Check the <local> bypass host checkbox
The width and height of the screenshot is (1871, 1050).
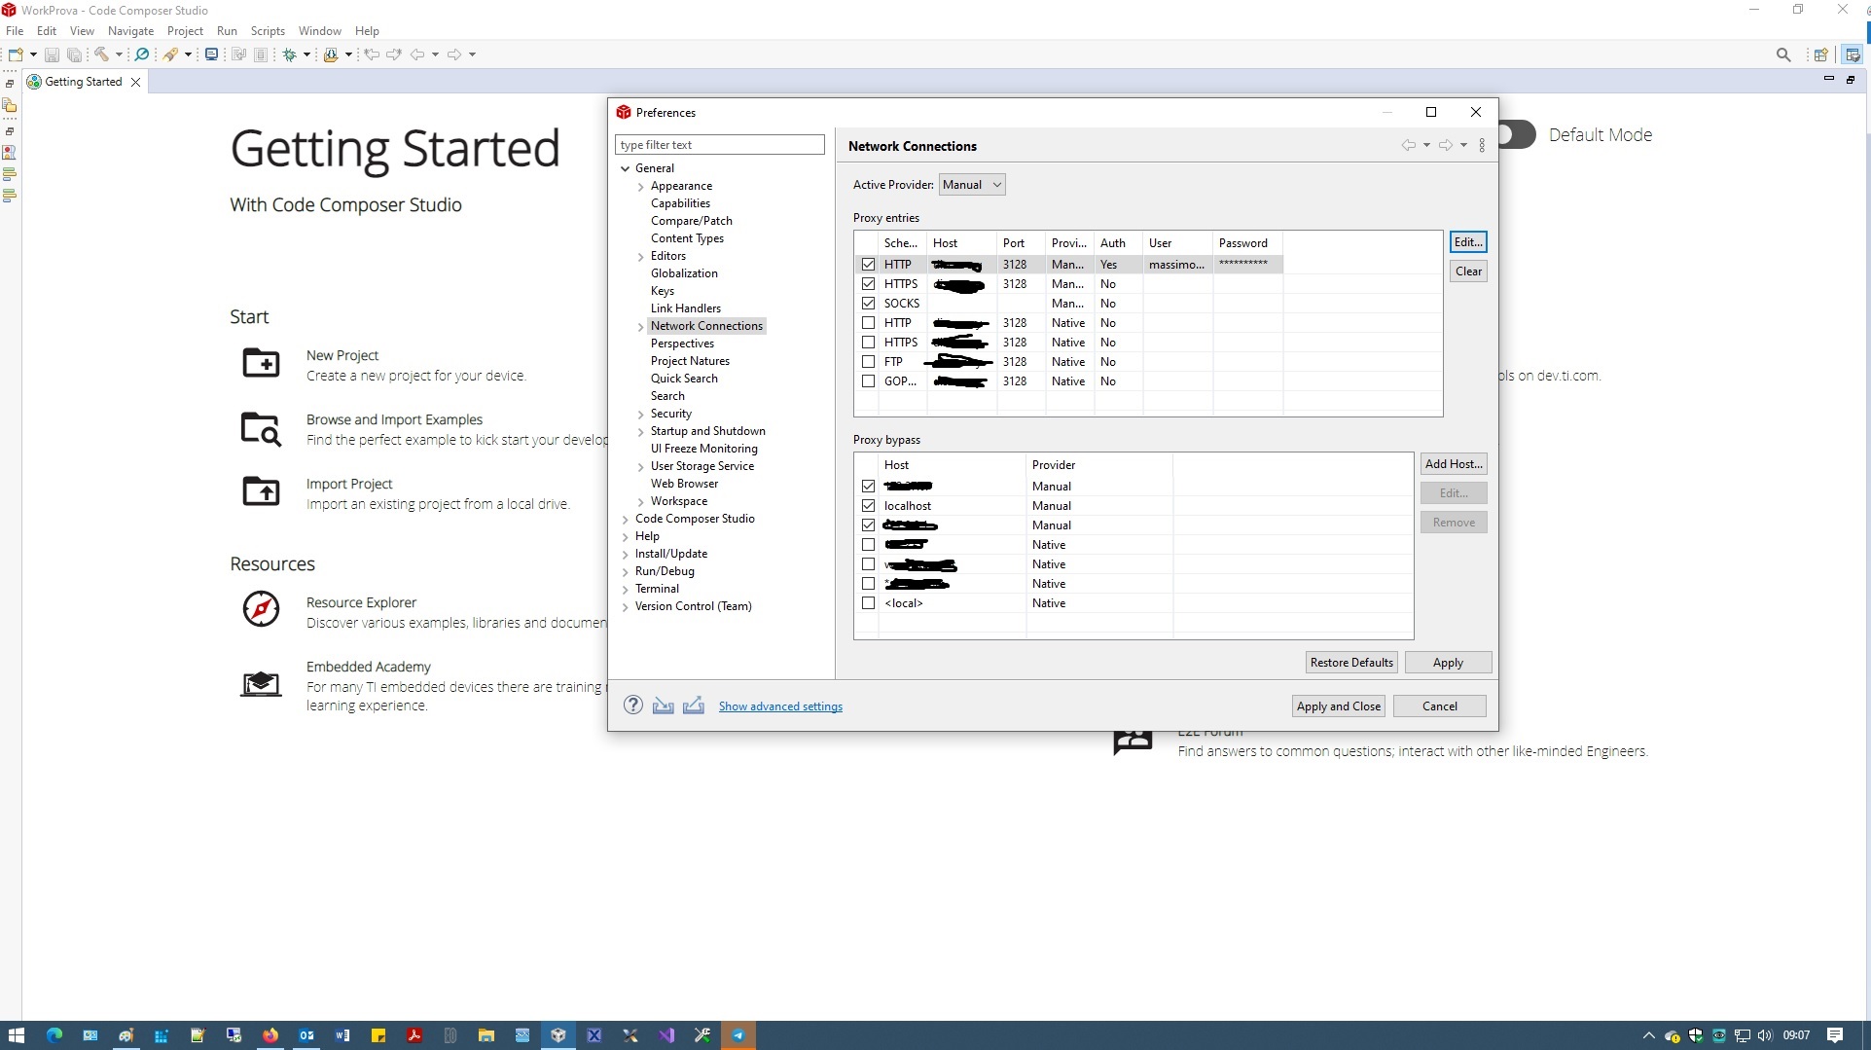click(869, 603)
